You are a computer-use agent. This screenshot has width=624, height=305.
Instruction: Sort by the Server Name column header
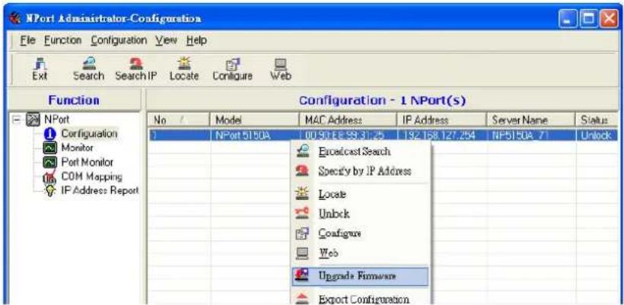pyautogui.click(x=531, y=119)
